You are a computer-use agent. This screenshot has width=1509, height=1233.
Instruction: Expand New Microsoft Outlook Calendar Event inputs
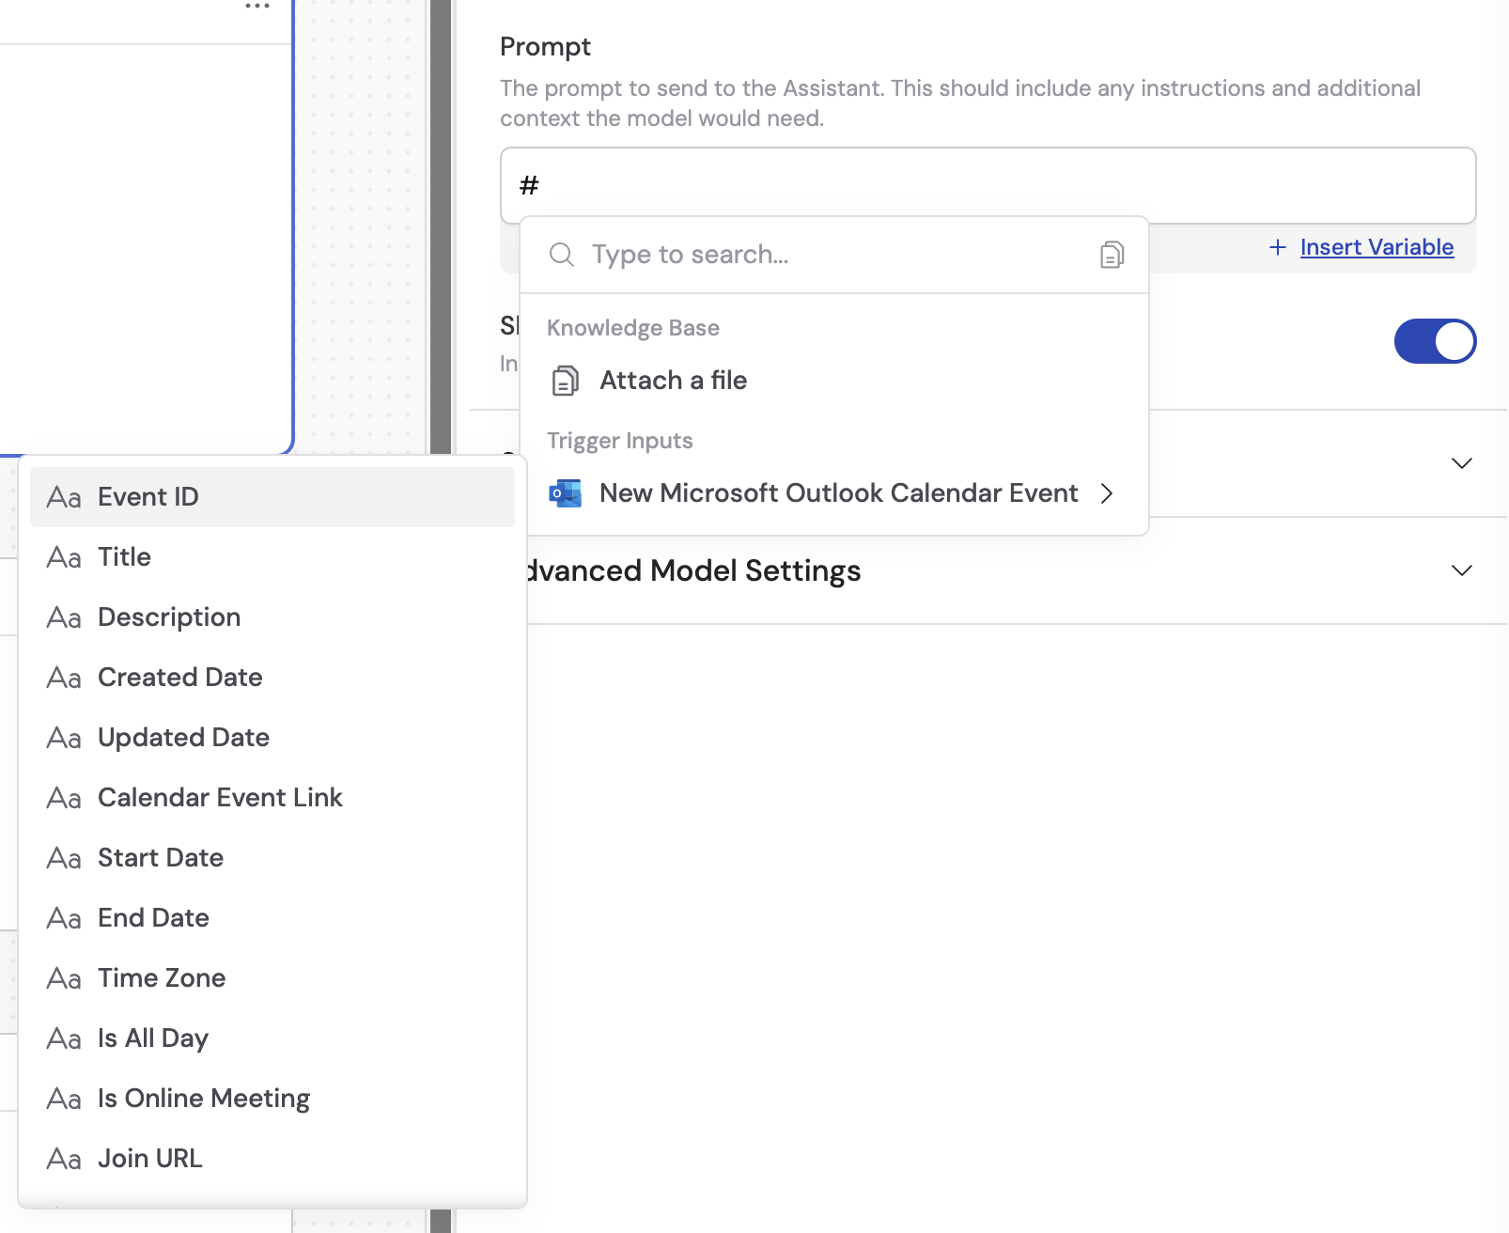(x=1107, y=493)
